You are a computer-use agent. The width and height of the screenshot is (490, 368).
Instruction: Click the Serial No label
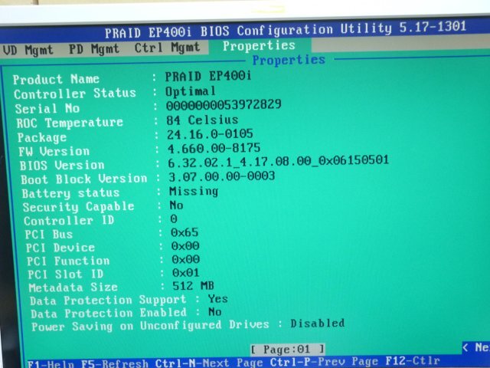(x=47, y=109)
